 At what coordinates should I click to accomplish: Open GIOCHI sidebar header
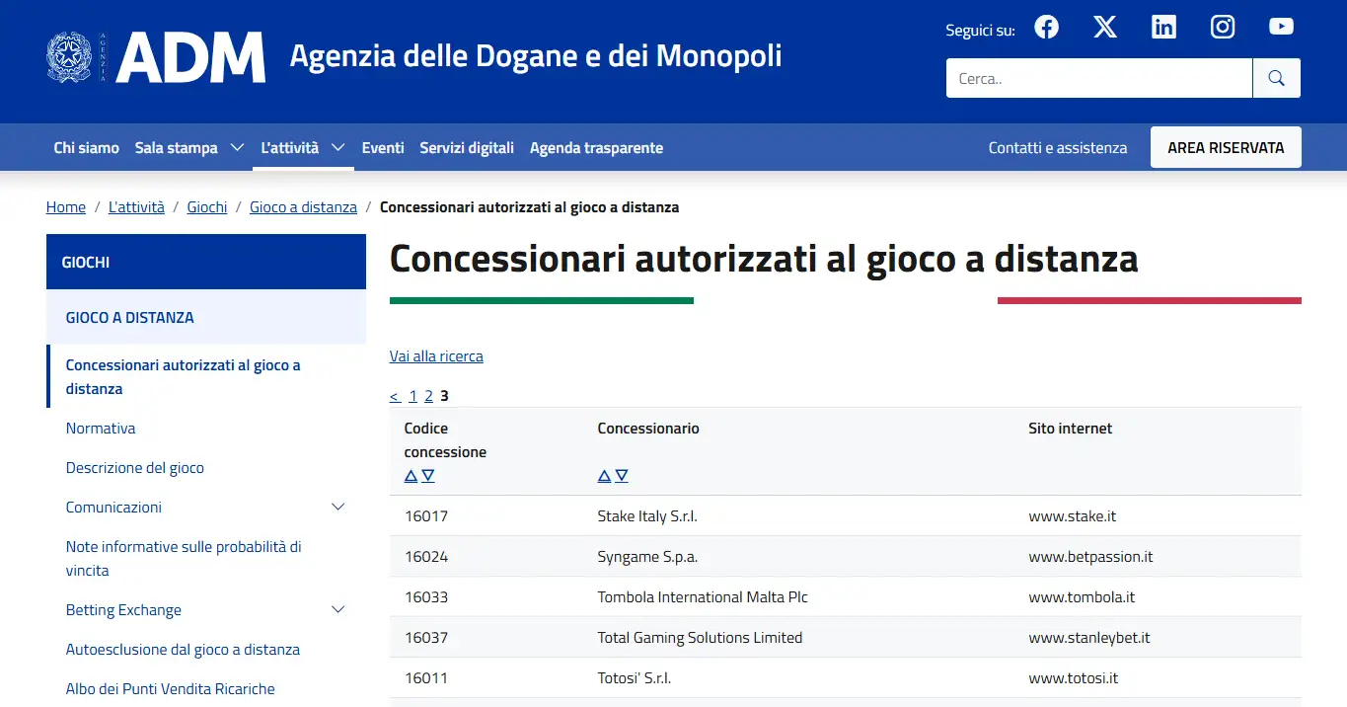click(x=206, y=262)
